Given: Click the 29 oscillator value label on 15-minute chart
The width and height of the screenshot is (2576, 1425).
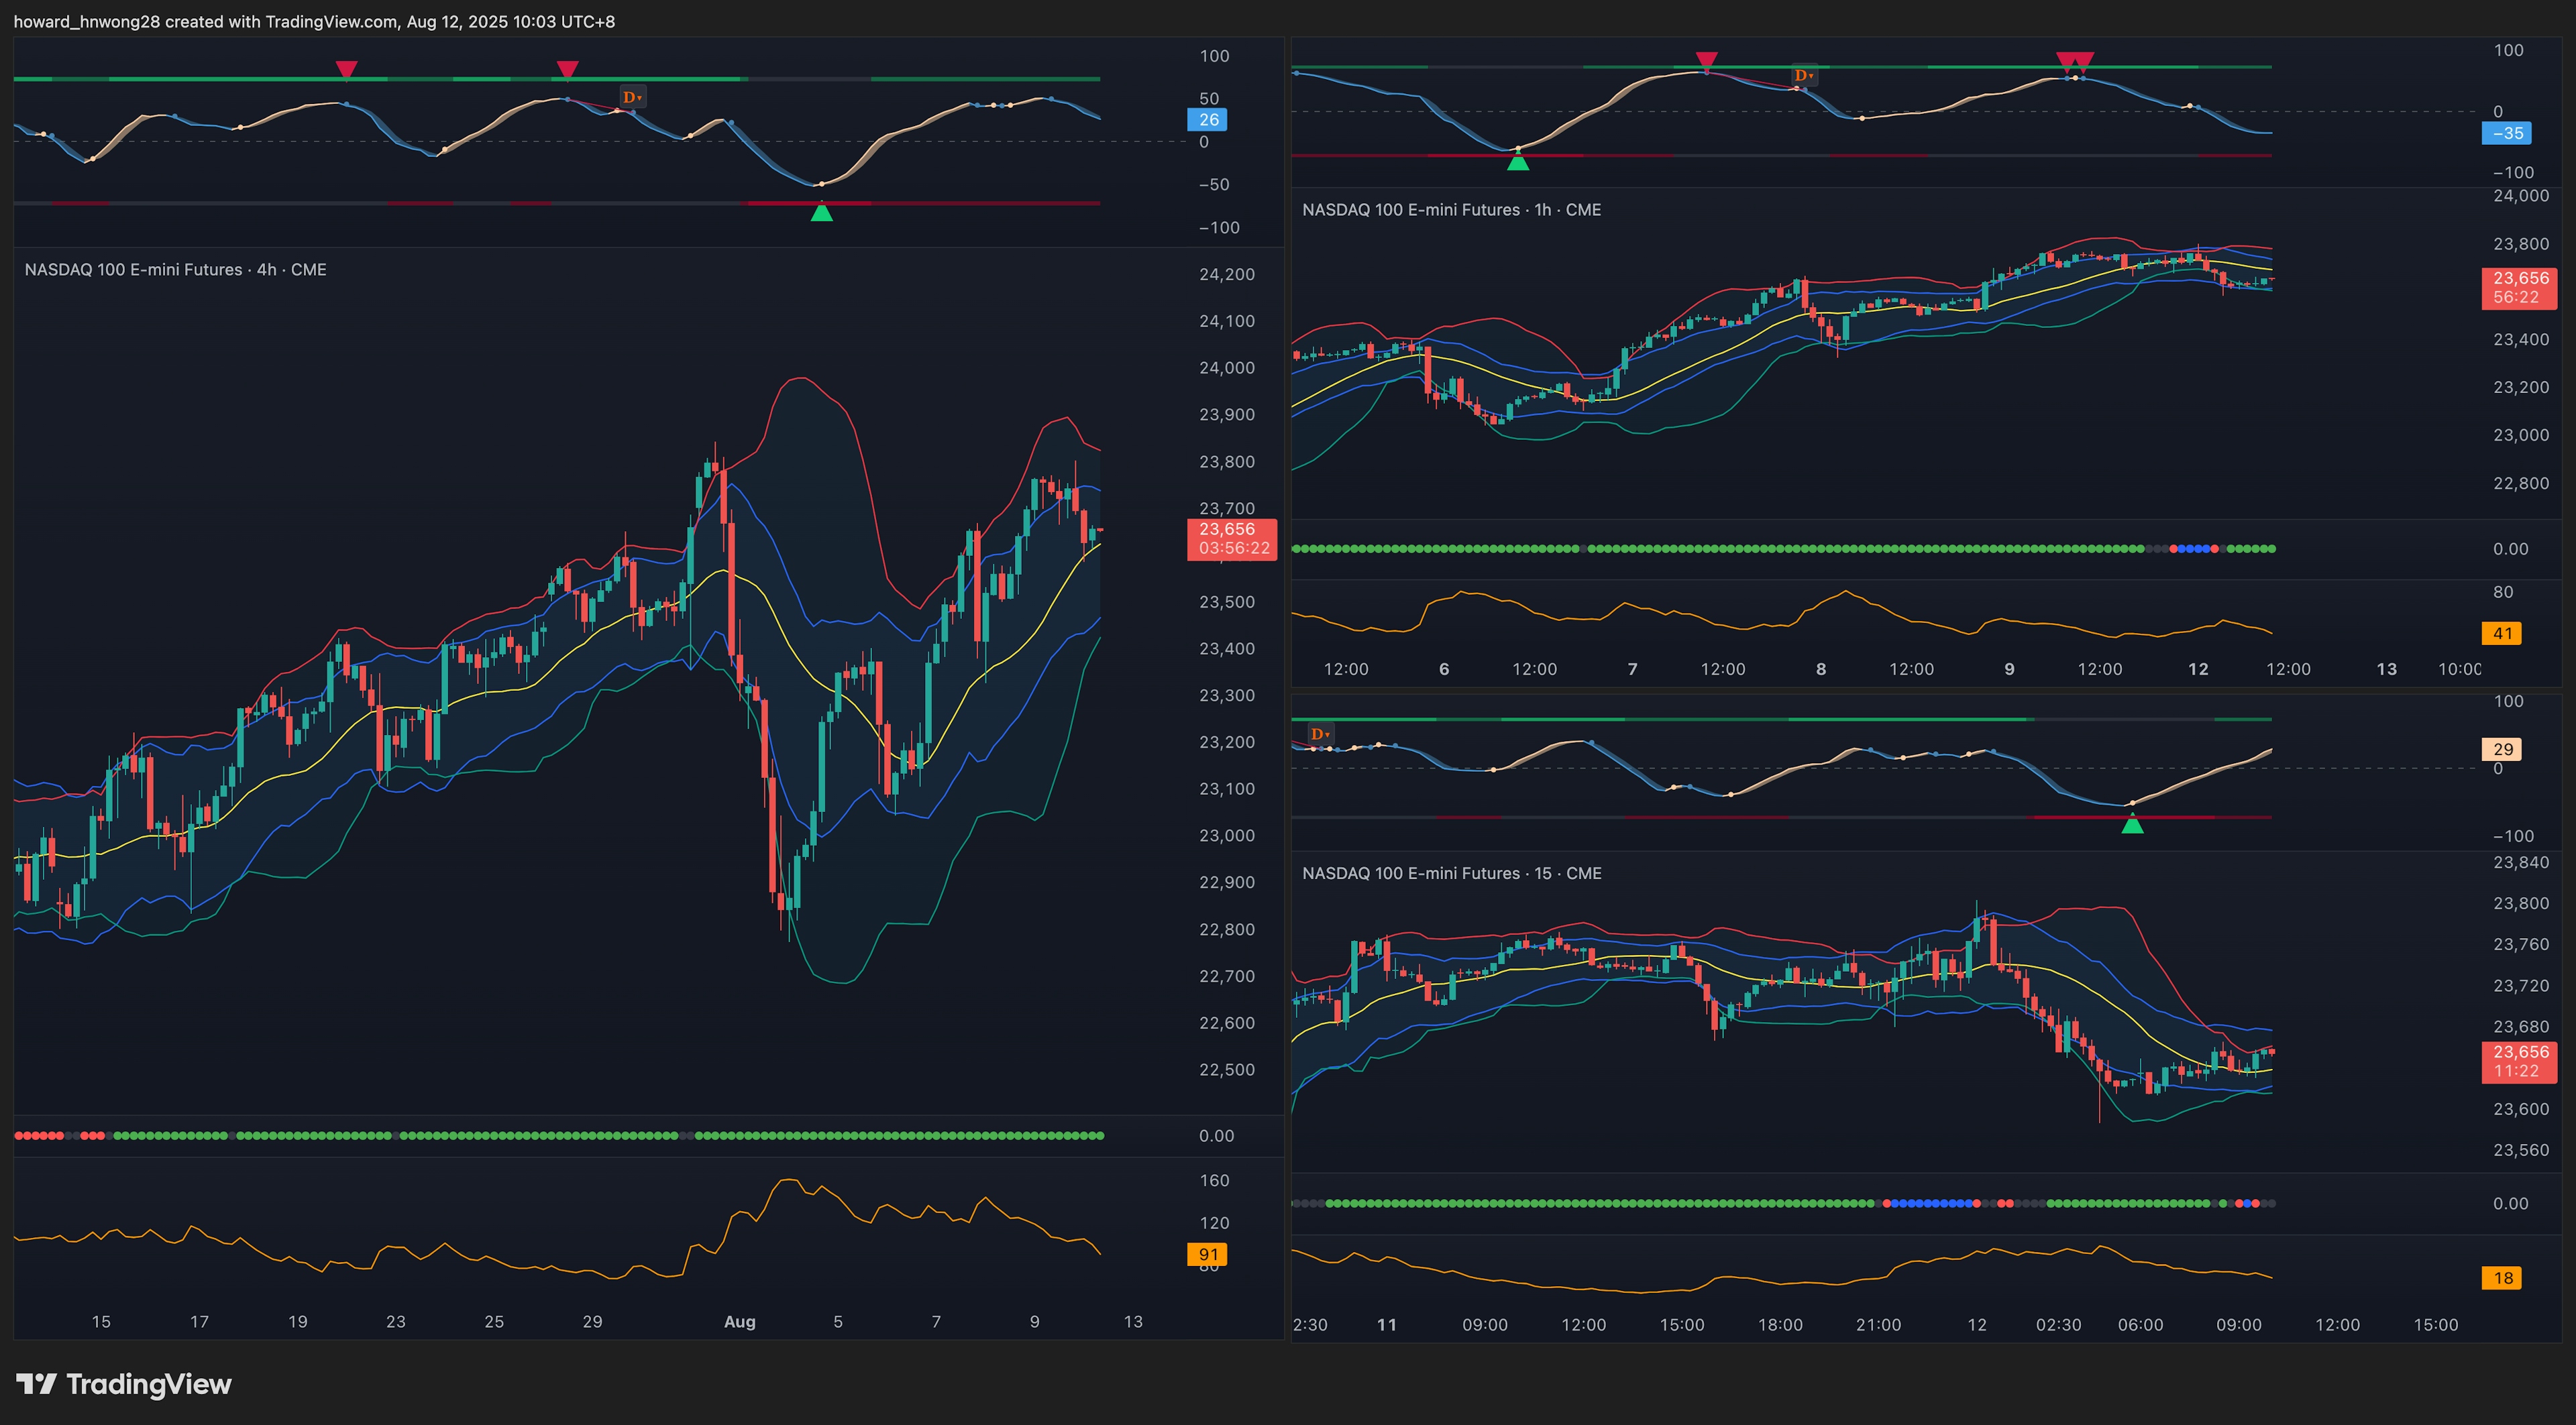Looking at the screenshot, I should 2502,750.
